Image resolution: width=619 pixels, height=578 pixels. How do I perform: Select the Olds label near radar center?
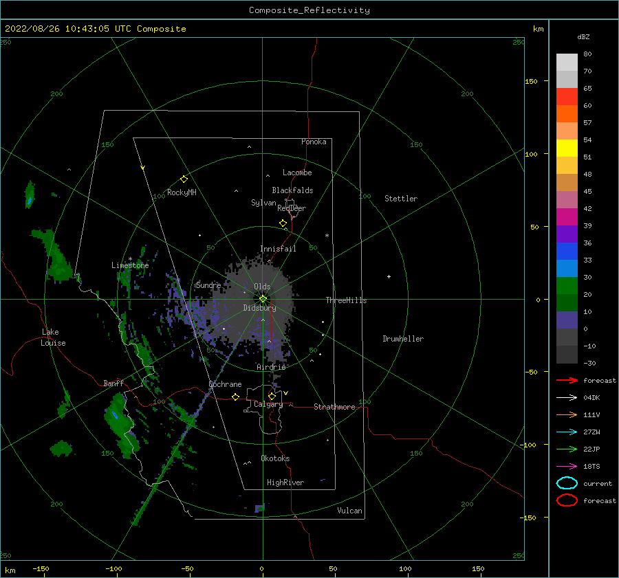pos(262,287)
